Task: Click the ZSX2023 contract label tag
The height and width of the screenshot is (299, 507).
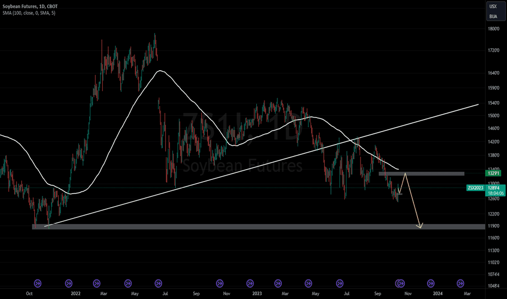Action: [475, 188]
